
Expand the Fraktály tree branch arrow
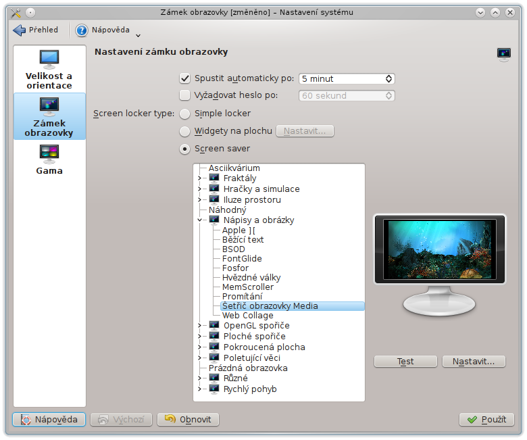click(x=199, y=178)
